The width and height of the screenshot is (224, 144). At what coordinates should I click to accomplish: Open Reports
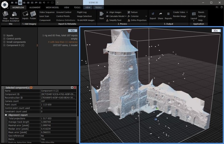[168, 15]
